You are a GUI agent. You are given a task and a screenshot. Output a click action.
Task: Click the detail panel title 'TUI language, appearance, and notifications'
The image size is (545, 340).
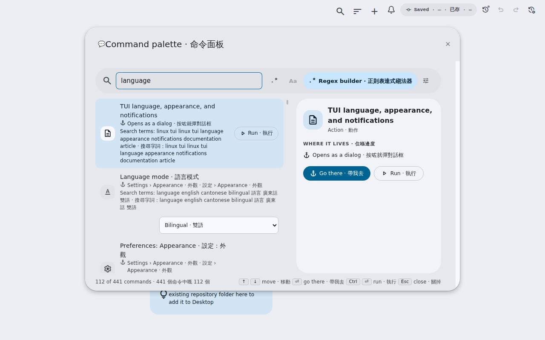[x=380, y=115]
